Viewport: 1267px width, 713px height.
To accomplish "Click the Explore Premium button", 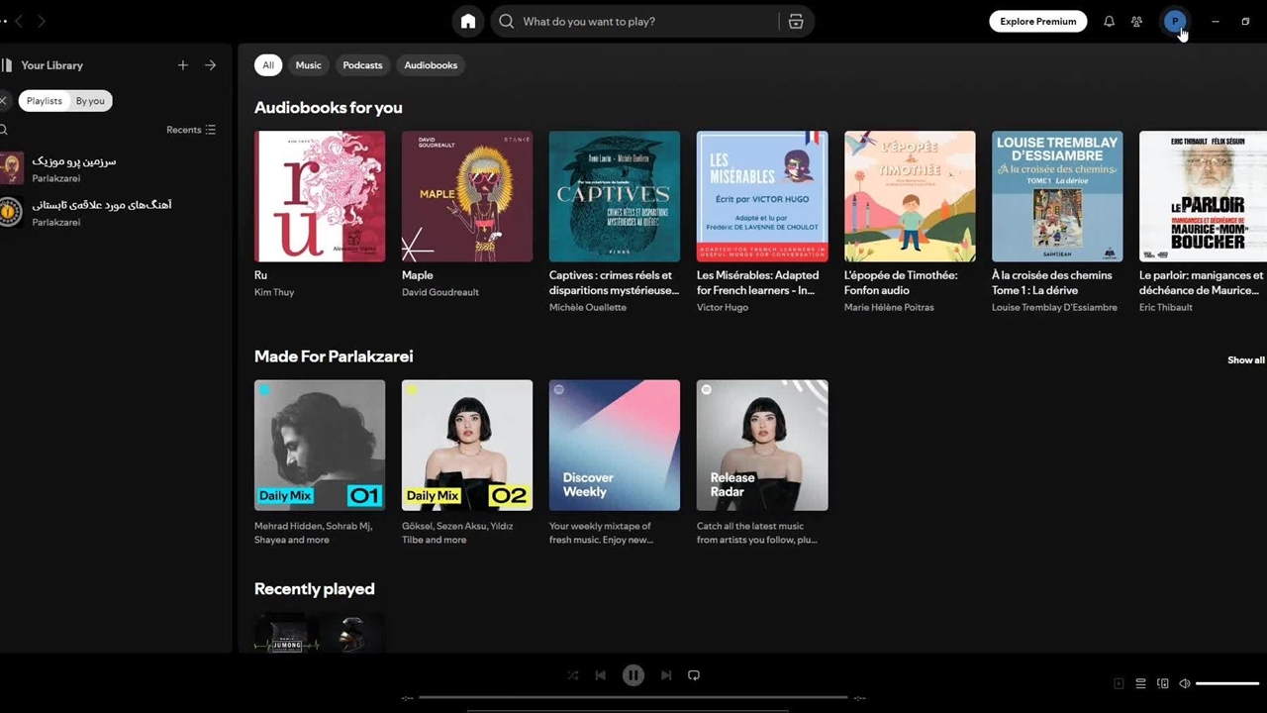I will [x=1037, y=22].
